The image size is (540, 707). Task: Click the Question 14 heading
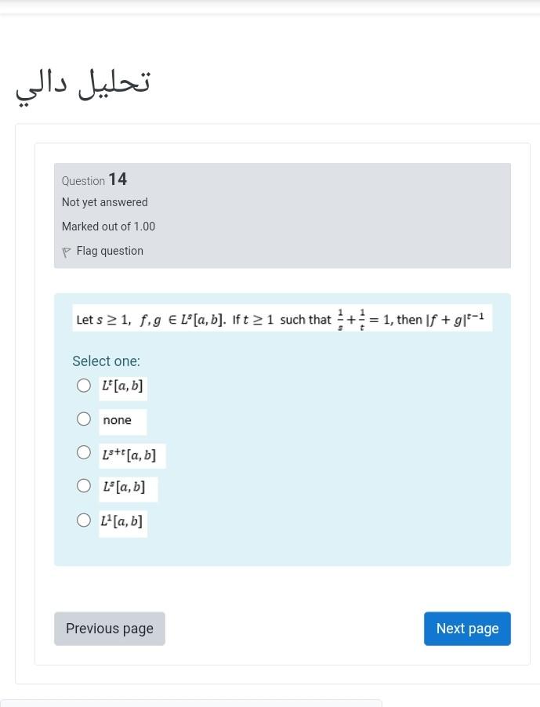(x=94, y=179)
